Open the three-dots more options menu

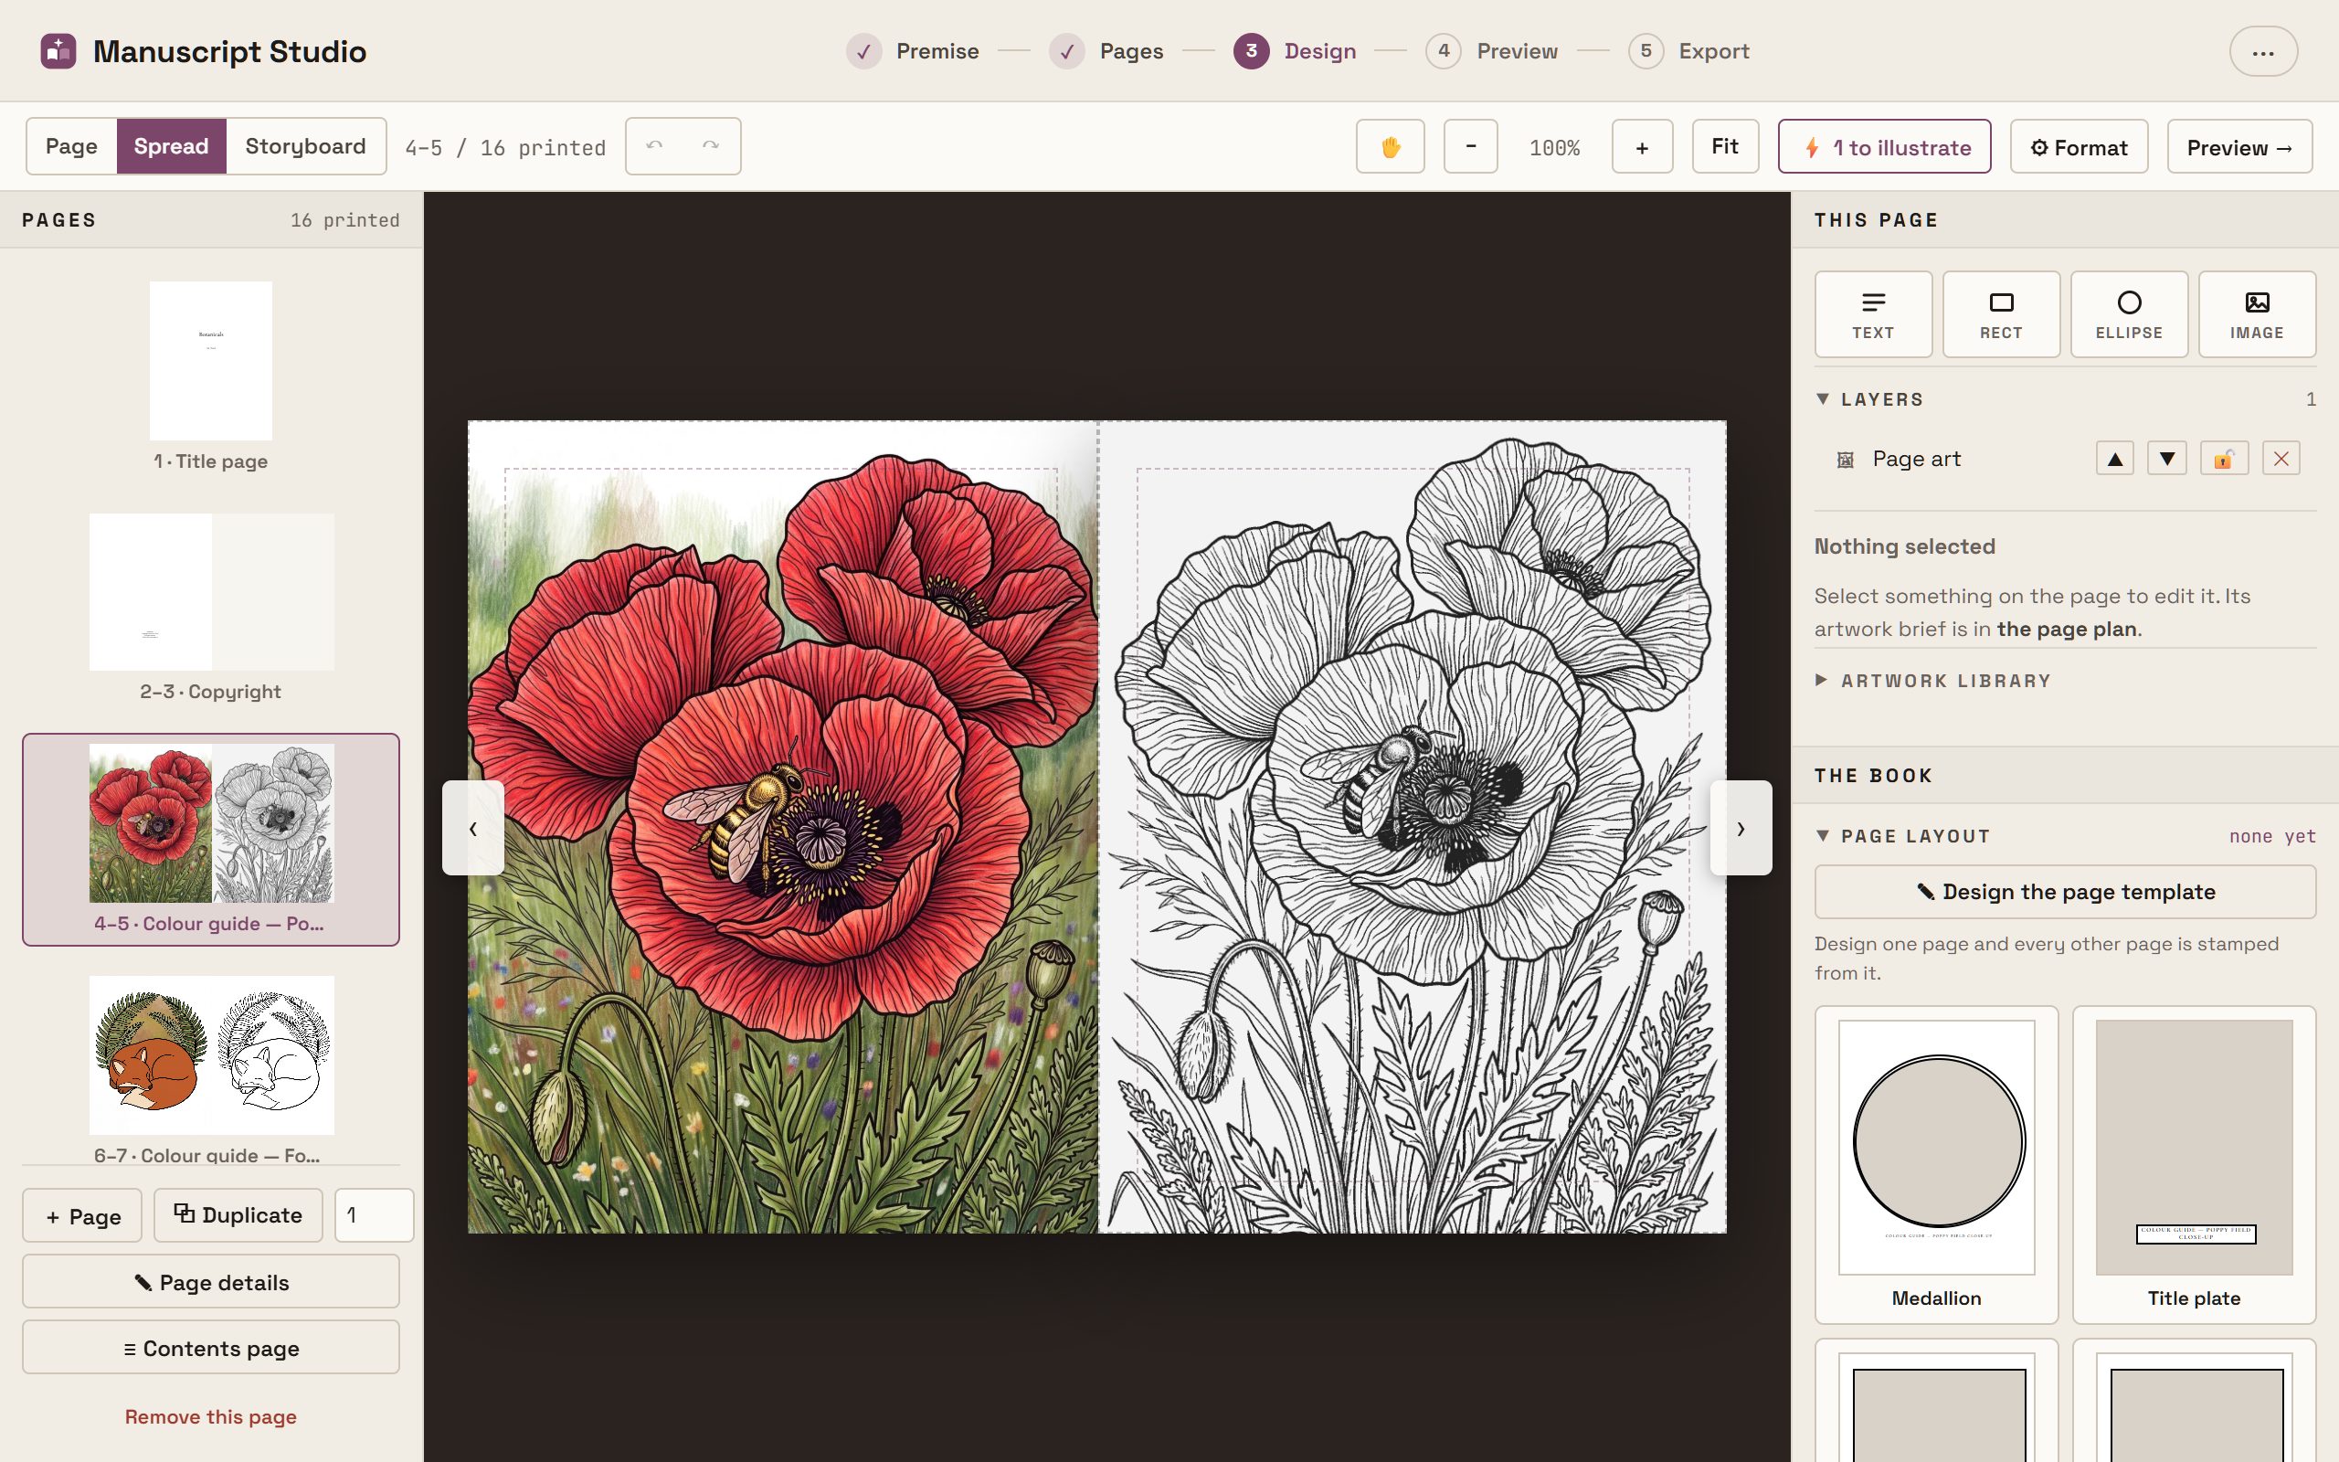(2262, 52)
